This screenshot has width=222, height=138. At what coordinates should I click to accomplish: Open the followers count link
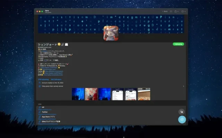tap(56, 79)
